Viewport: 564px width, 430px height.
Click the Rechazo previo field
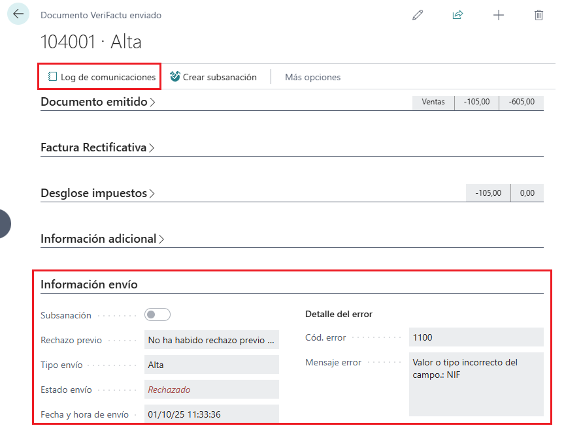(211, 340)
